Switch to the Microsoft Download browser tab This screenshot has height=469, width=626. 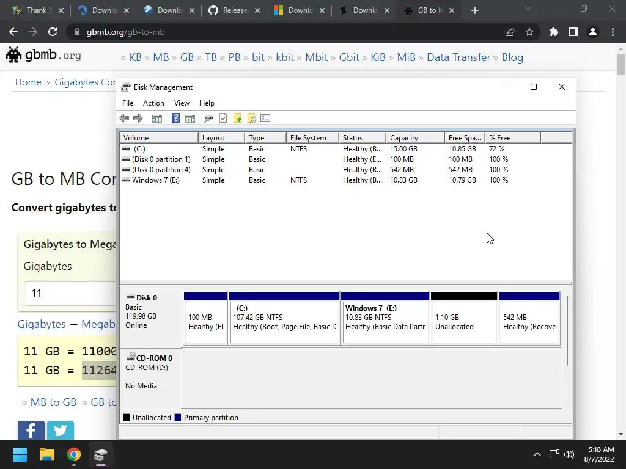tap(300, 10)
